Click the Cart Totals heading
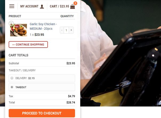 (18, 55)
